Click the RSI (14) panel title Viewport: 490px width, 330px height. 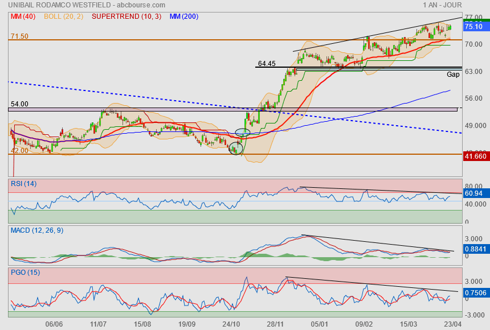(24, 184)
